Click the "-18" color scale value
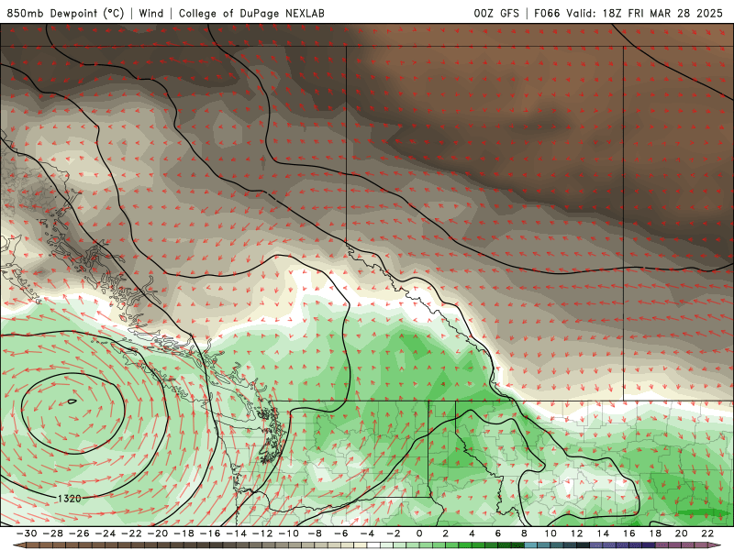This screenshot has height=550, width=734. [183, 533]
